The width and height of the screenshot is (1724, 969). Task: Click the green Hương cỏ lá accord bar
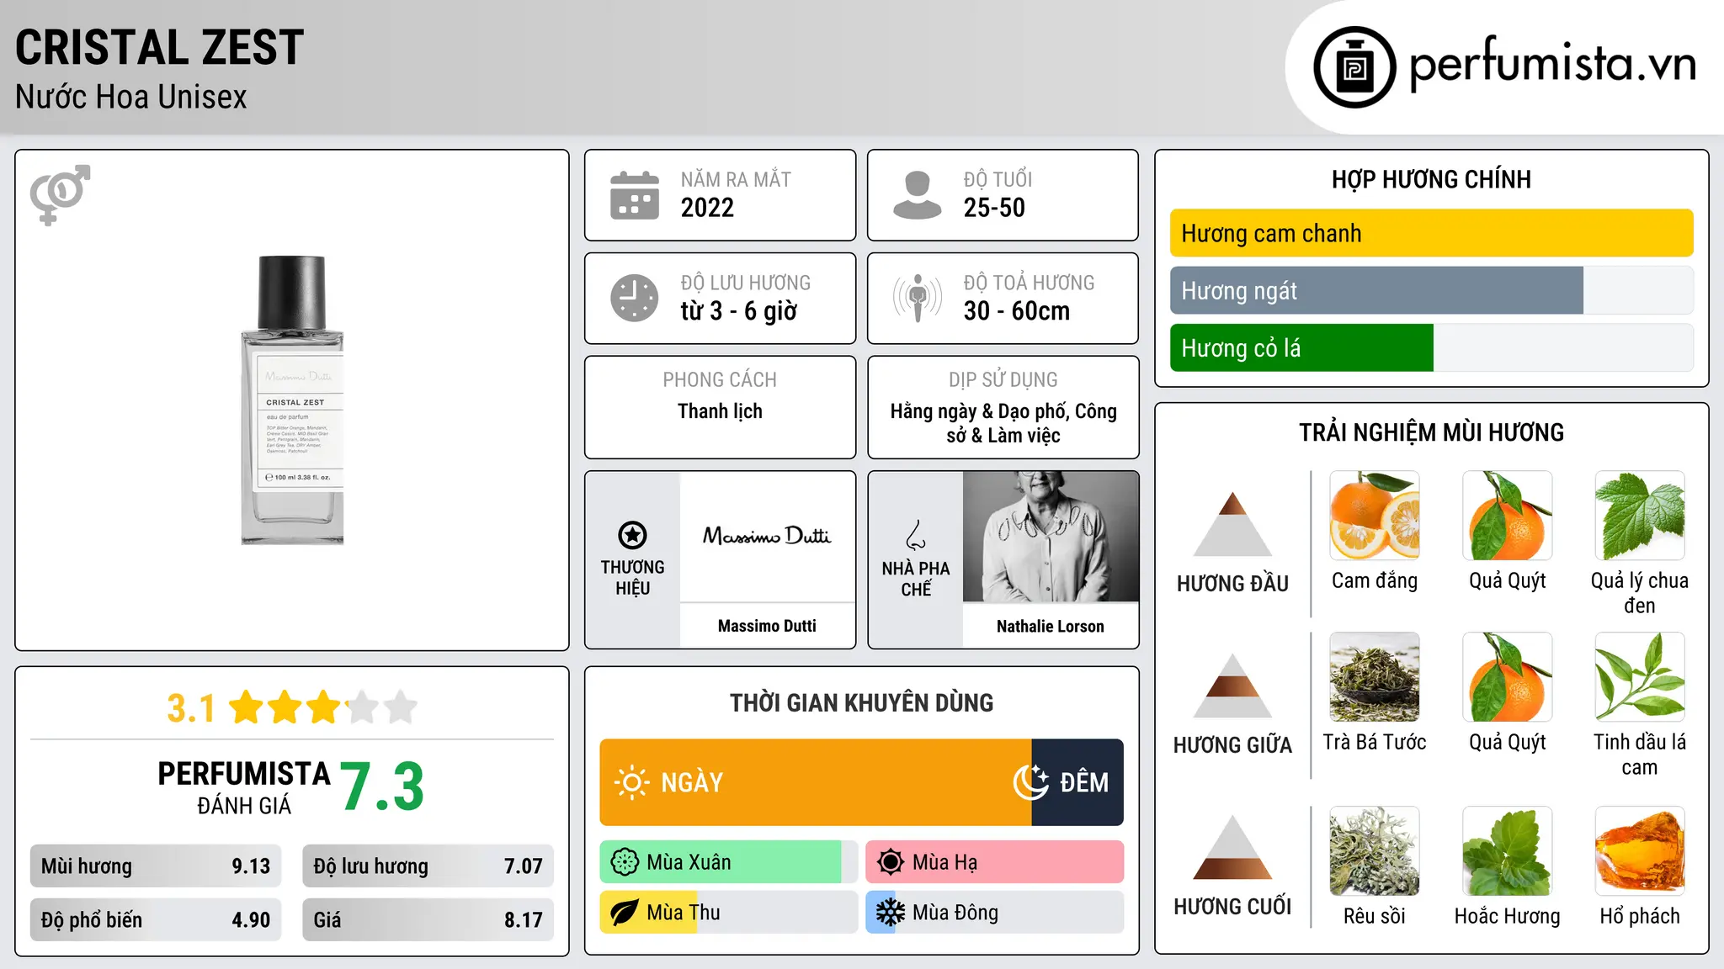[x=1301, y=347]
